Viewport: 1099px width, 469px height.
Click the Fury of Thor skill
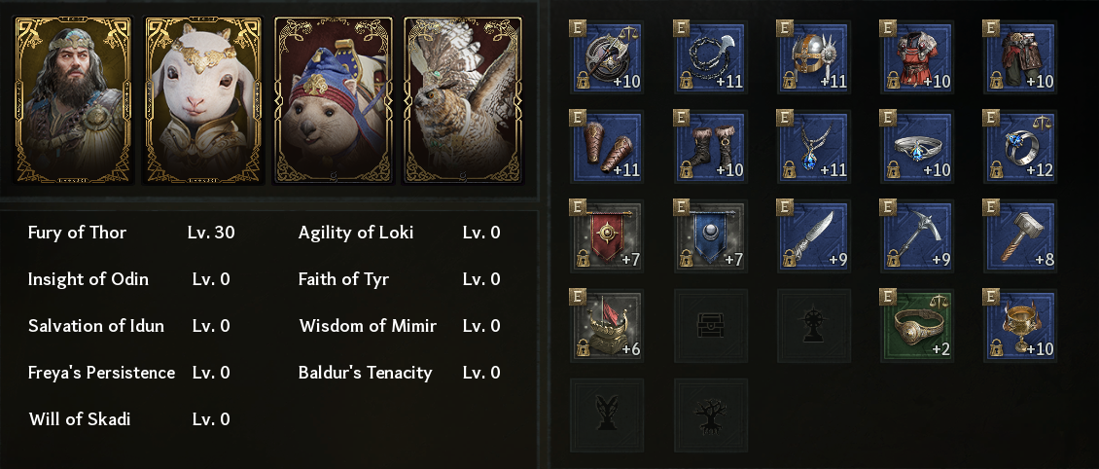(78, 233)
